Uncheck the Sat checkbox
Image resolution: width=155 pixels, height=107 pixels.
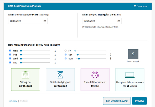click(65, 55)
